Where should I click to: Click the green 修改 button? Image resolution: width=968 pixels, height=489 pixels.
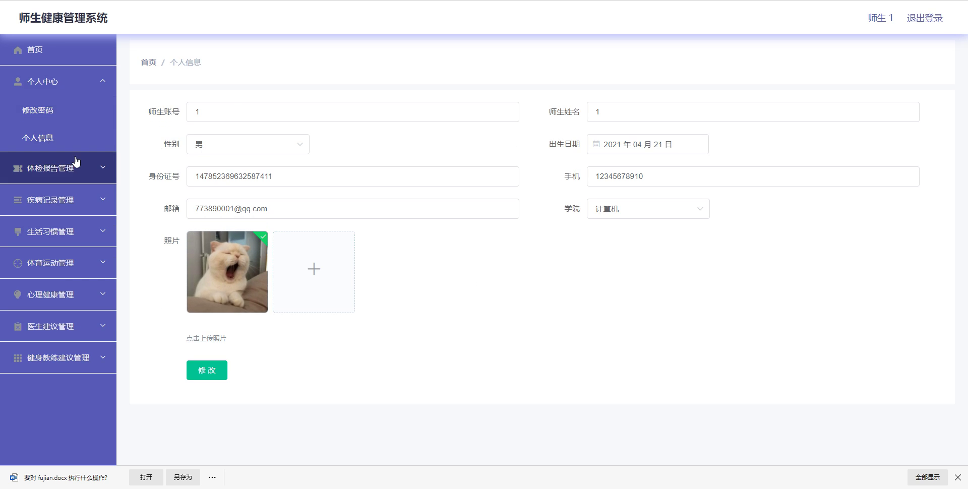click(x=207, y=370)
